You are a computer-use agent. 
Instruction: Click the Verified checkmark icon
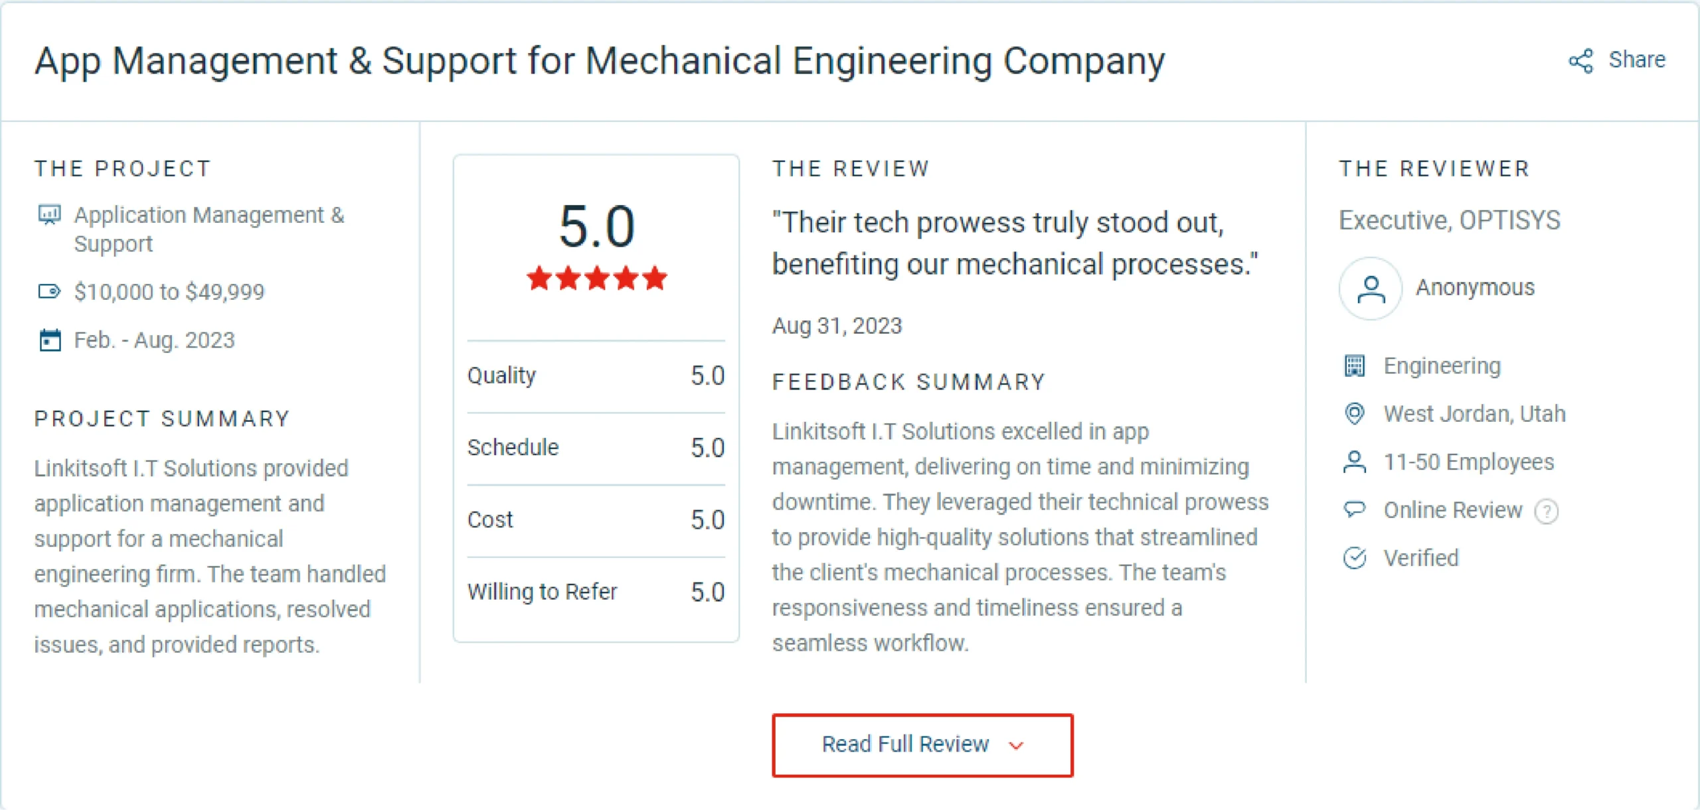(1355, 558)
